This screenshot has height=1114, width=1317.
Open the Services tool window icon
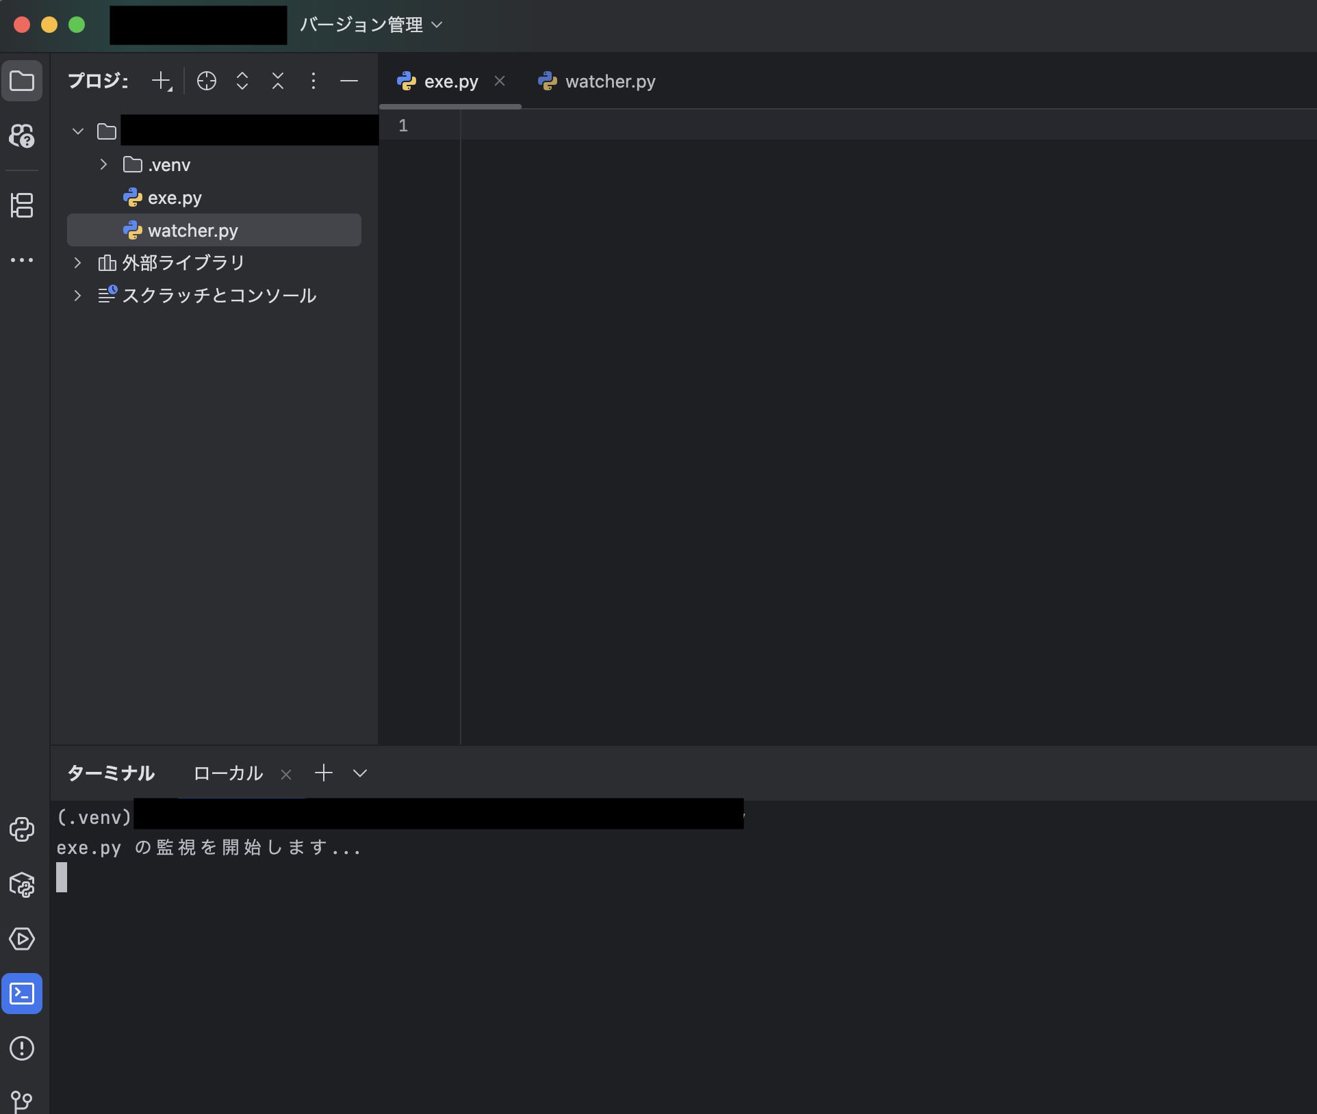[x=22, y=939]
